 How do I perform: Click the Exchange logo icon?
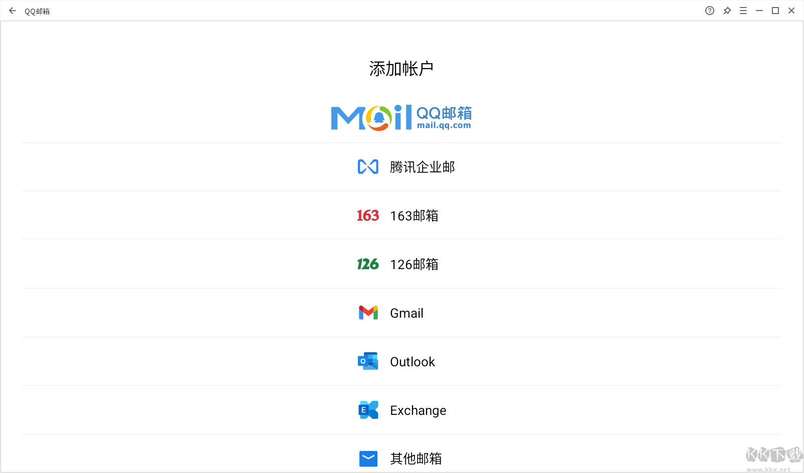click(x=368, y=410)
